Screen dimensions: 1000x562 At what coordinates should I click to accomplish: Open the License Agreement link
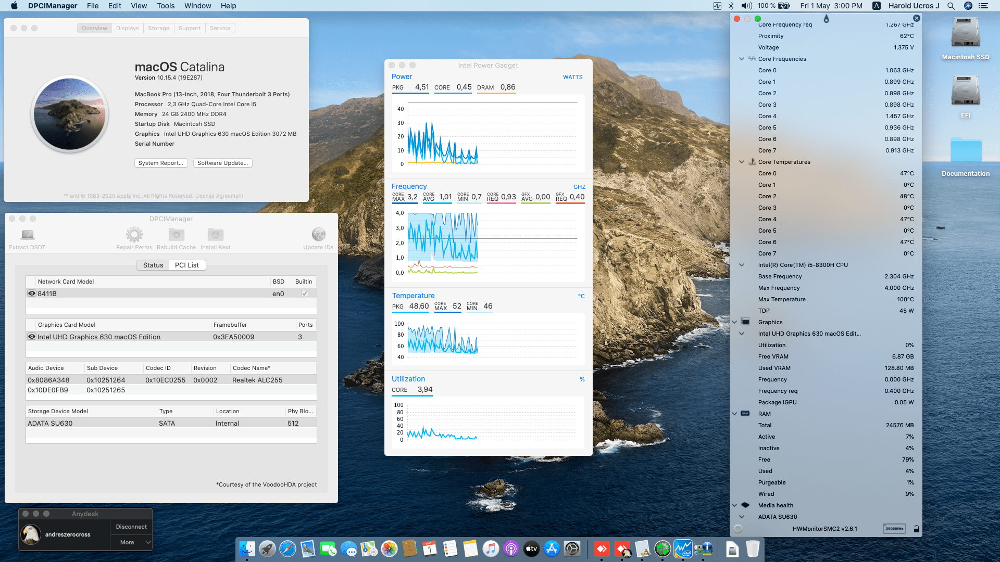pyautogui.click(x=219, y=196)
